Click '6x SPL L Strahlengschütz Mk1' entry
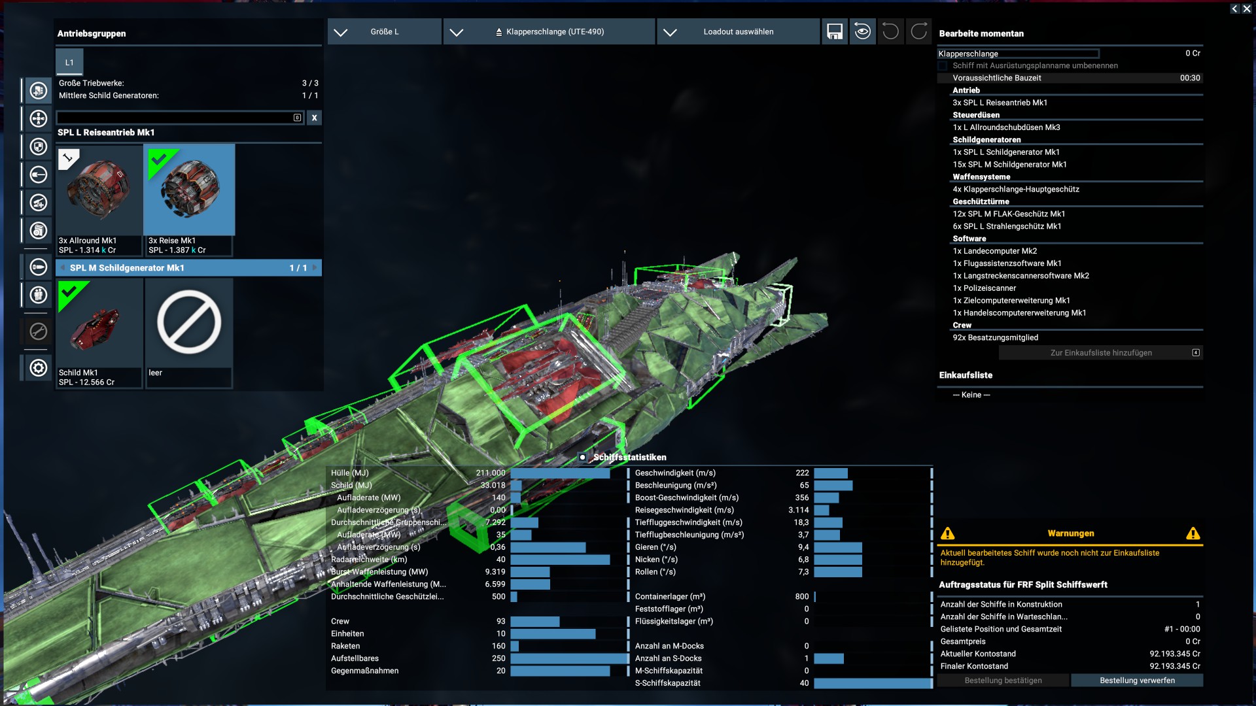Screen dimensions: 1256x706 1007,227
